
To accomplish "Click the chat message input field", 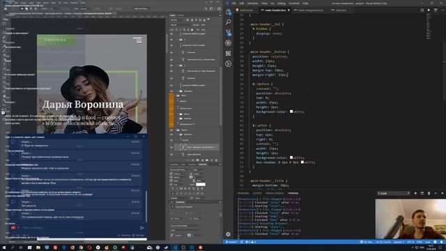I will tap(79, 228).
